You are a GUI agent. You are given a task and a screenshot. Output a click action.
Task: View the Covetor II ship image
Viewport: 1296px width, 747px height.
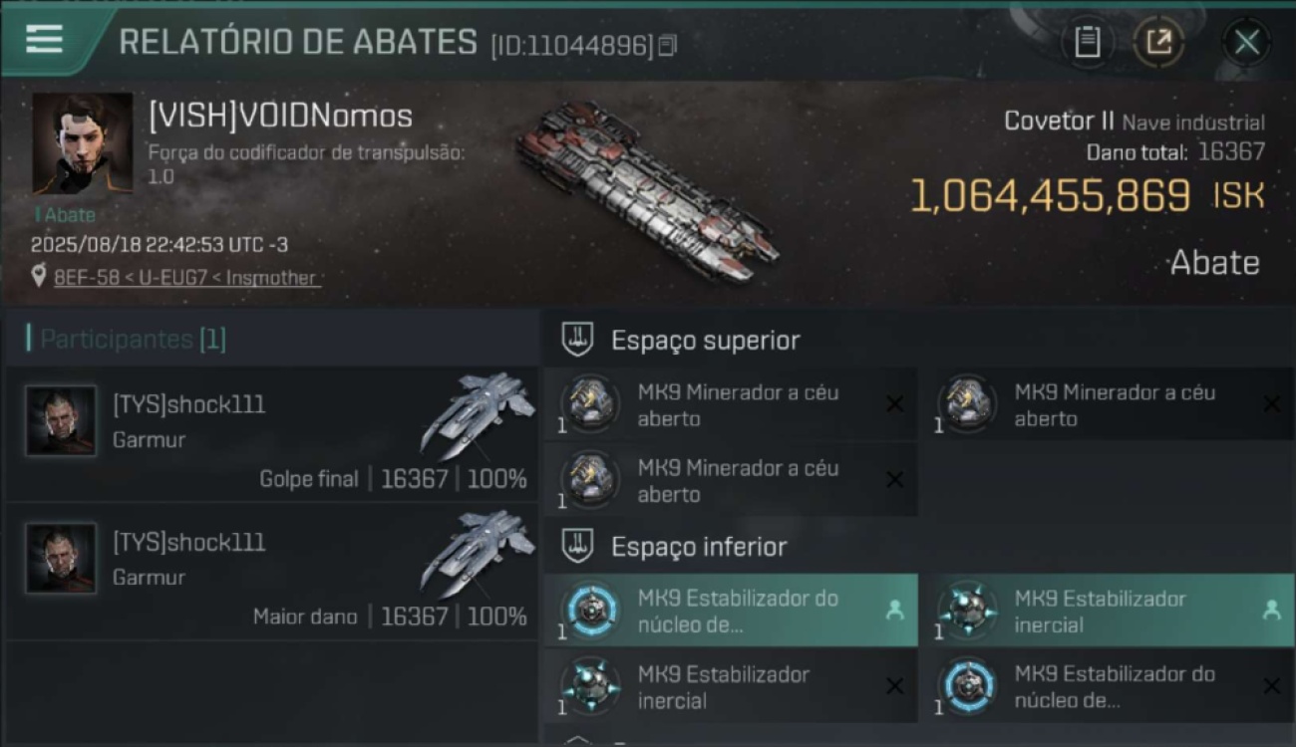coord(648,191)
